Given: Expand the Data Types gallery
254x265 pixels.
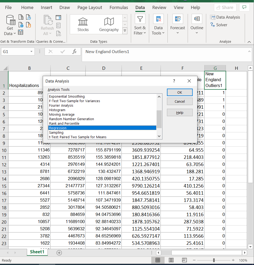Looking at the screenshot, I should click(x=125, y=31).
